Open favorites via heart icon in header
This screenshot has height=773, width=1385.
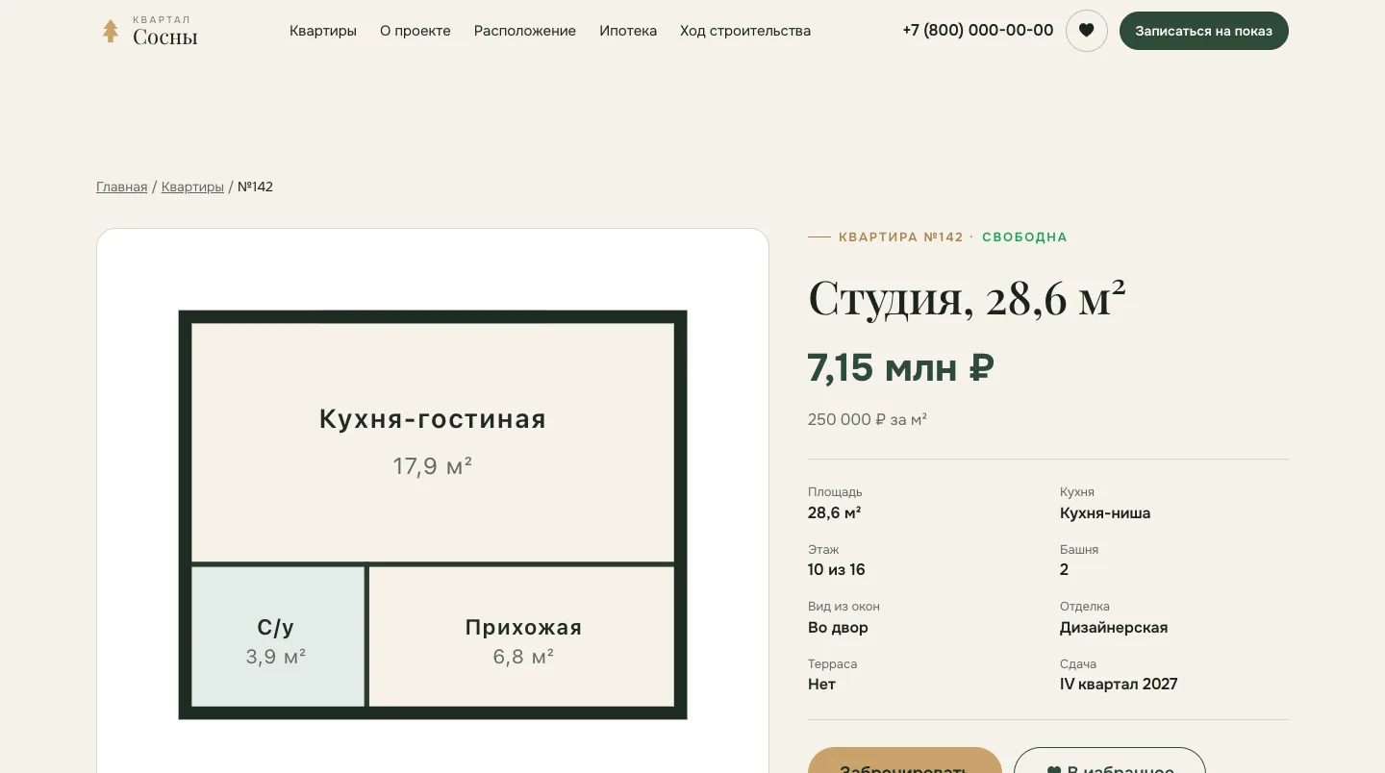pos(1087,31)
